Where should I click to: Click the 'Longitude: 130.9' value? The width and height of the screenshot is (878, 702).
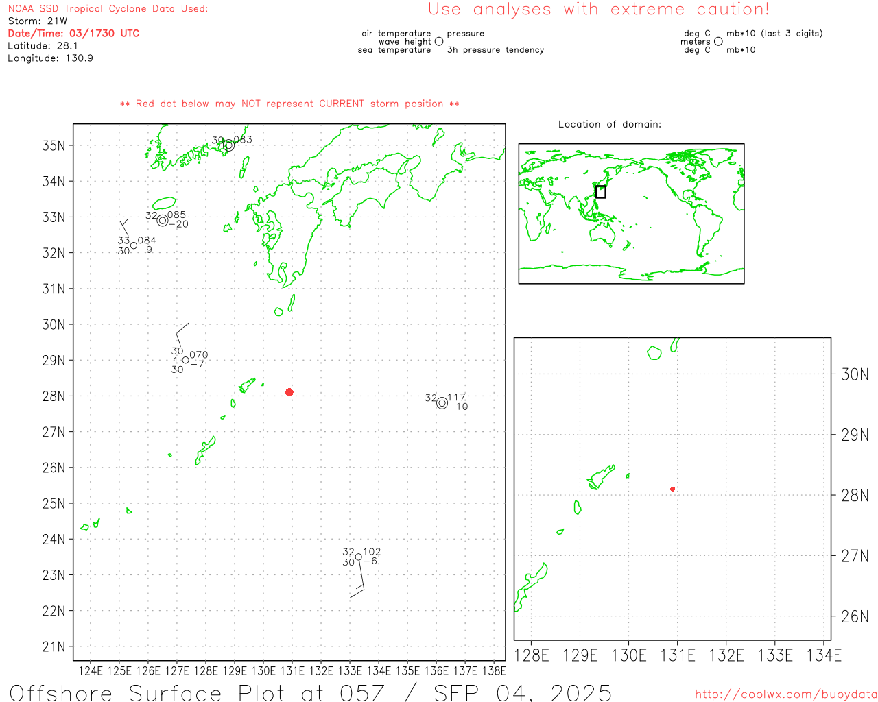(x=50, y=58)
